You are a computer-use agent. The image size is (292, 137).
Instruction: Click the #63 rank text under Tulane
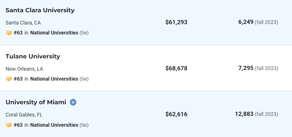click(x=18, y=79)
